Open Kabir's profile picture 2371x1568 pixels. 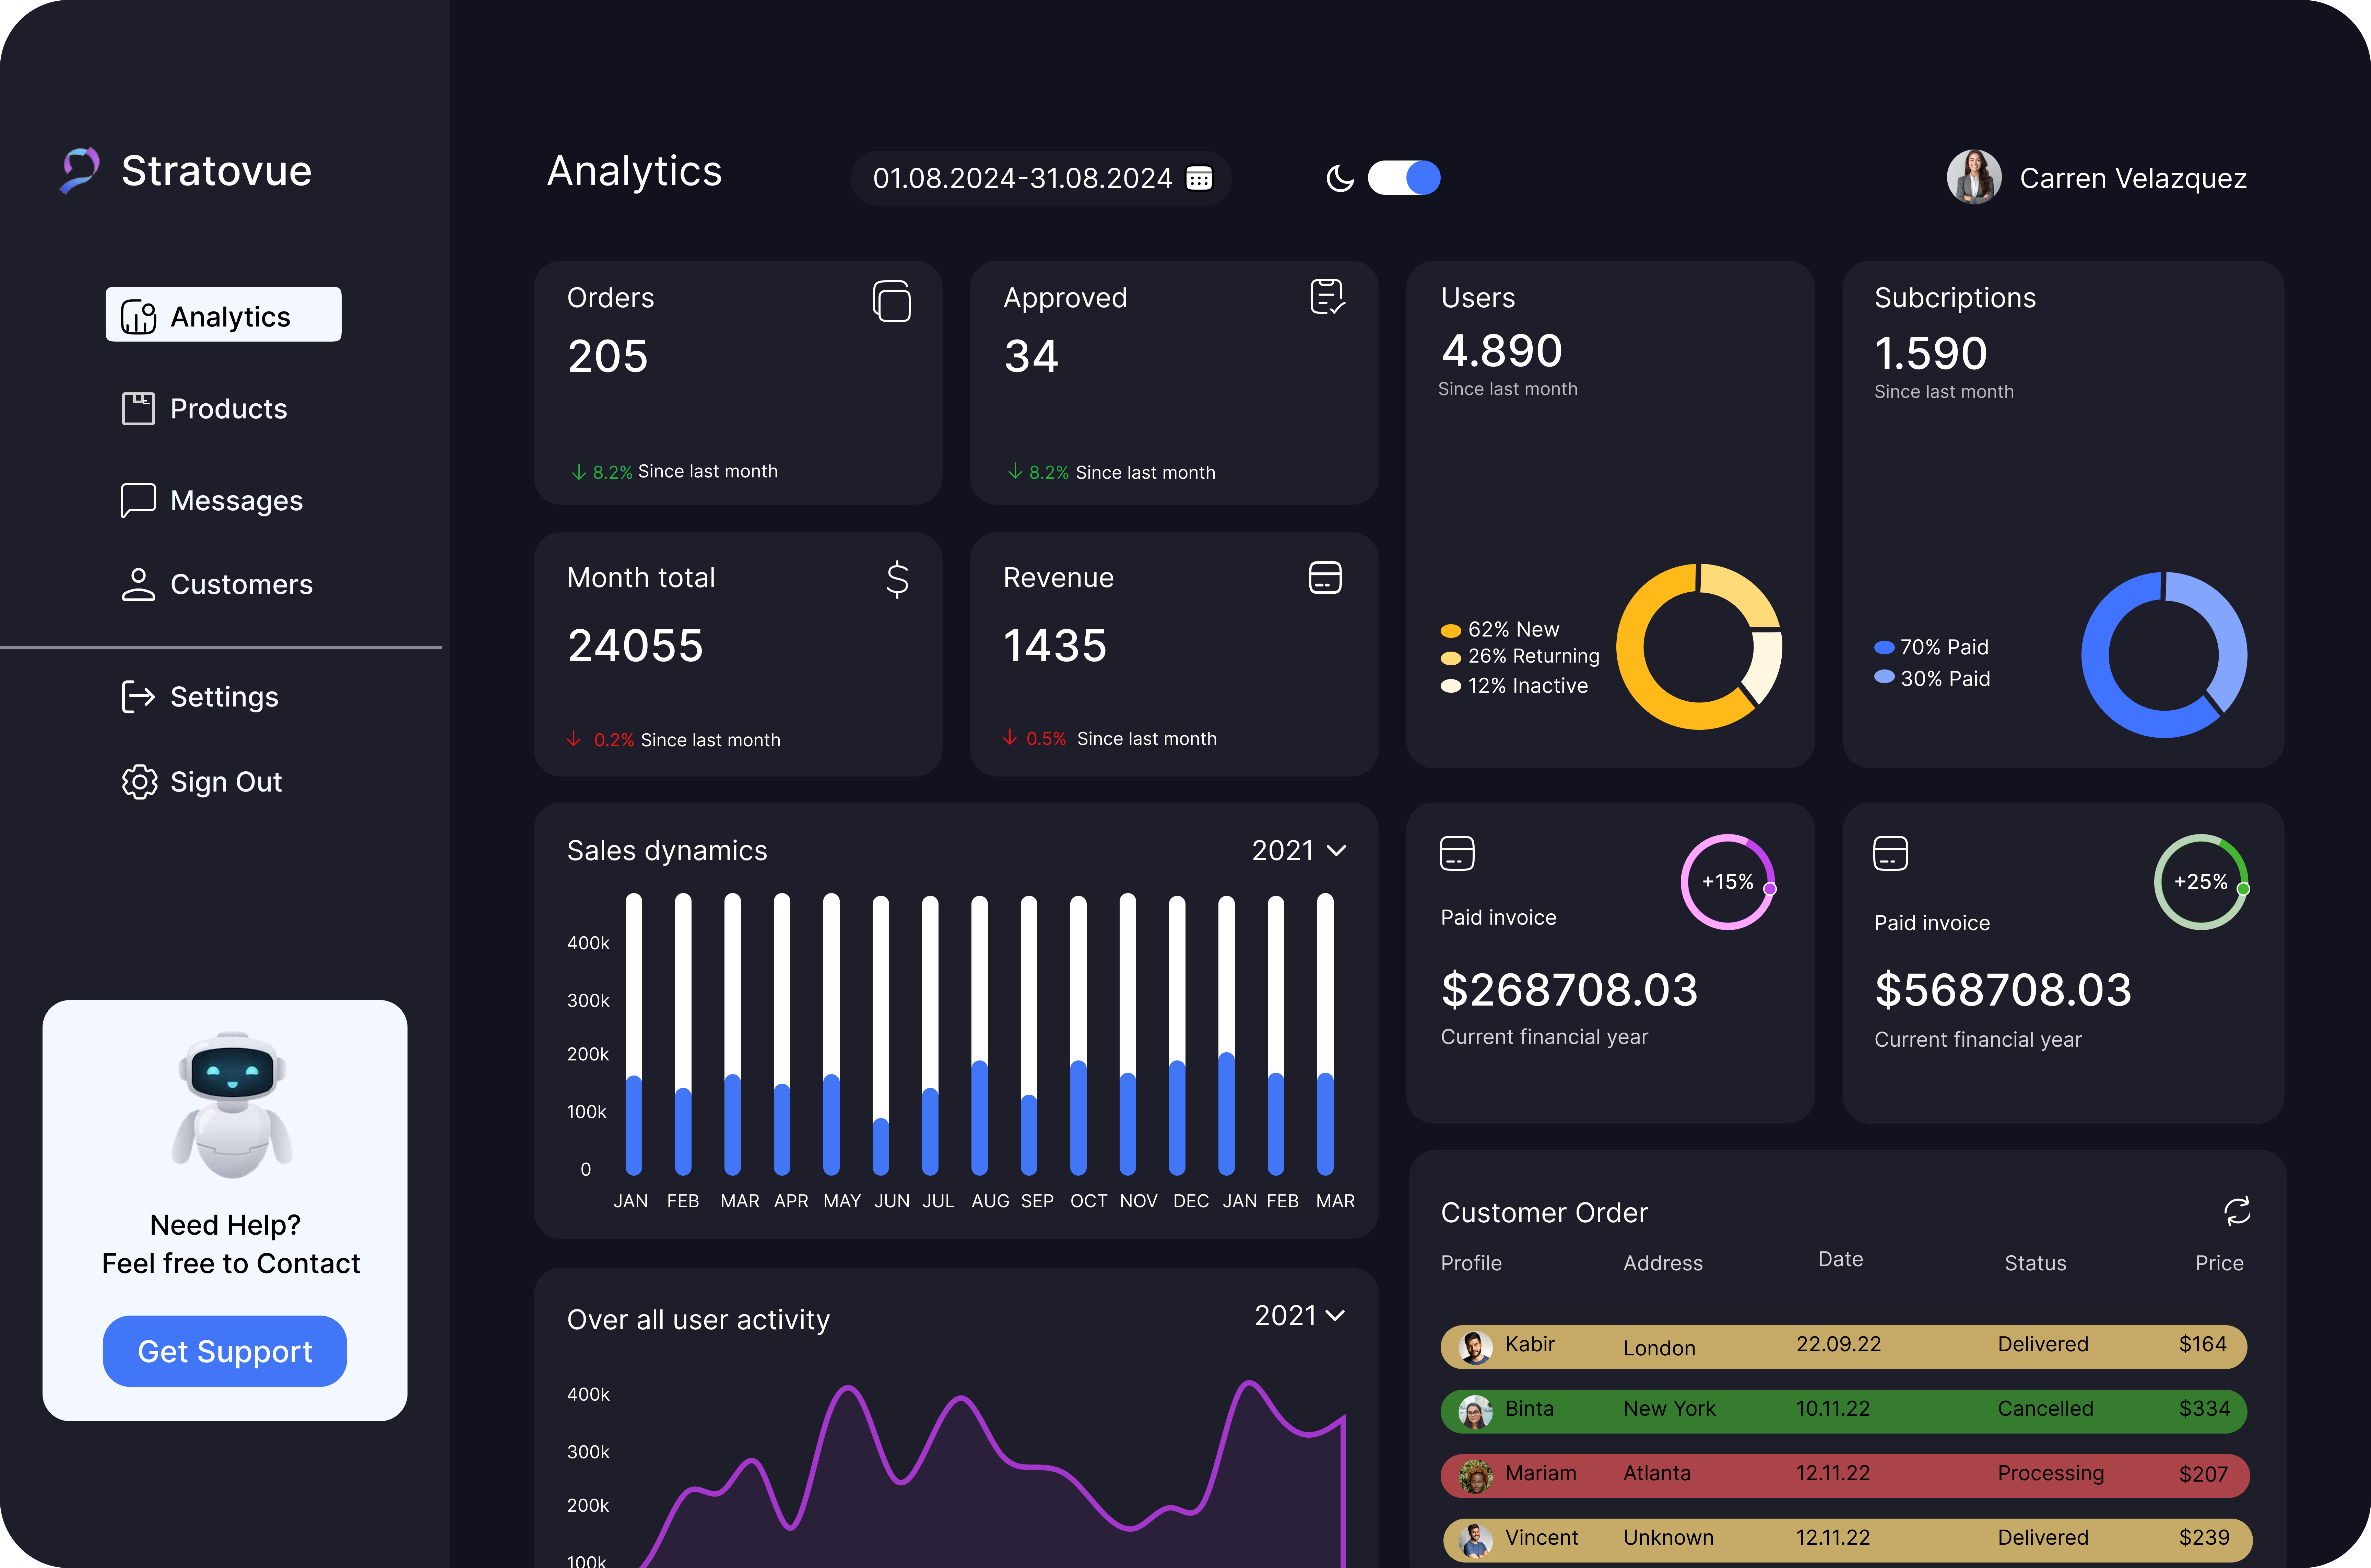(1475, 1347)
